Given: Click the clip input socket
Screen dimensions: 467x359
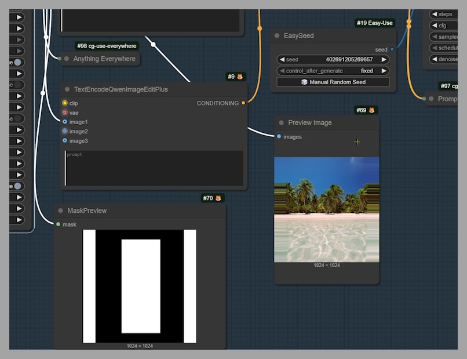Looking at the screenshot, I should coord(65,103).
